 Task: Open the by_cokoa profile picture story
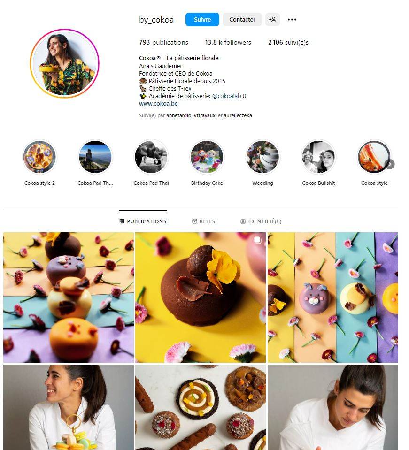tap(65, 63)
